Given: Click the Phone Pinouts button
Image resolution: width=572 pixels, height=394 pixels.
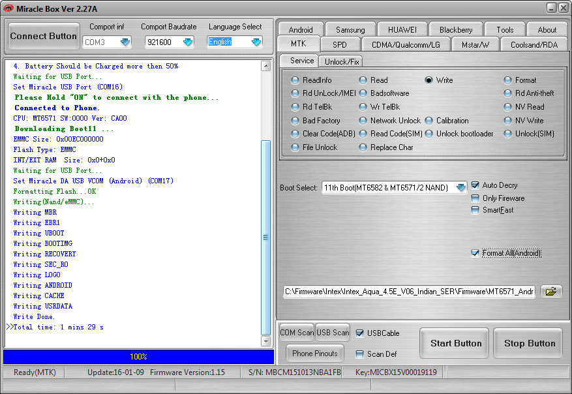Looking at the screenshot, I should (x=315, y=354).
